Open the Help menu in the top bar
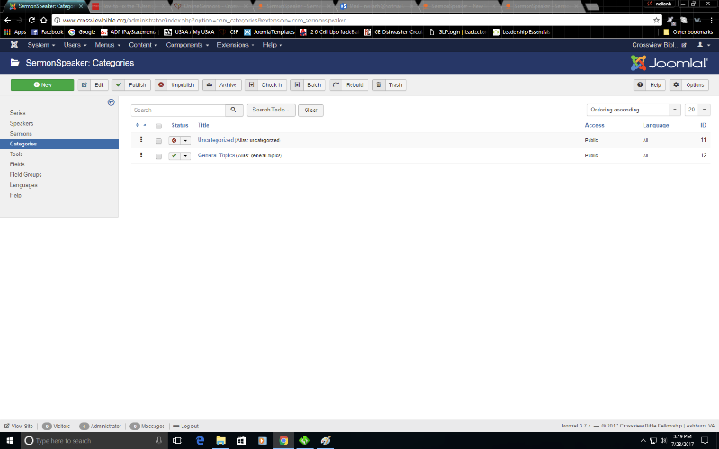 click(272, 45)
